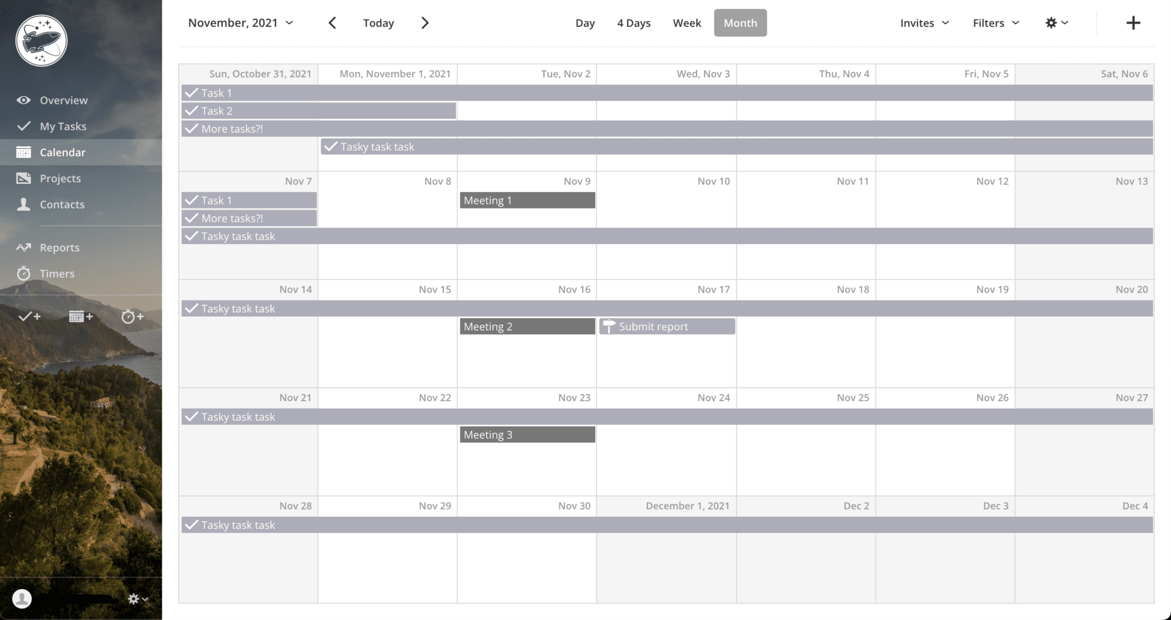
Task: Open calendar settings gear dropdown
Action: coord(1057,23)
